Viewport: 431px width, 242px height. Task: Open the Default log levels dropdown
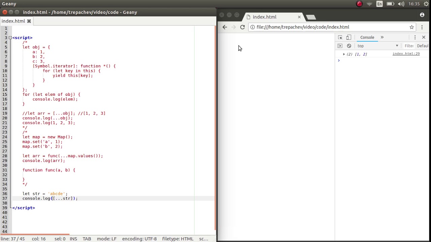click(423, 46)
